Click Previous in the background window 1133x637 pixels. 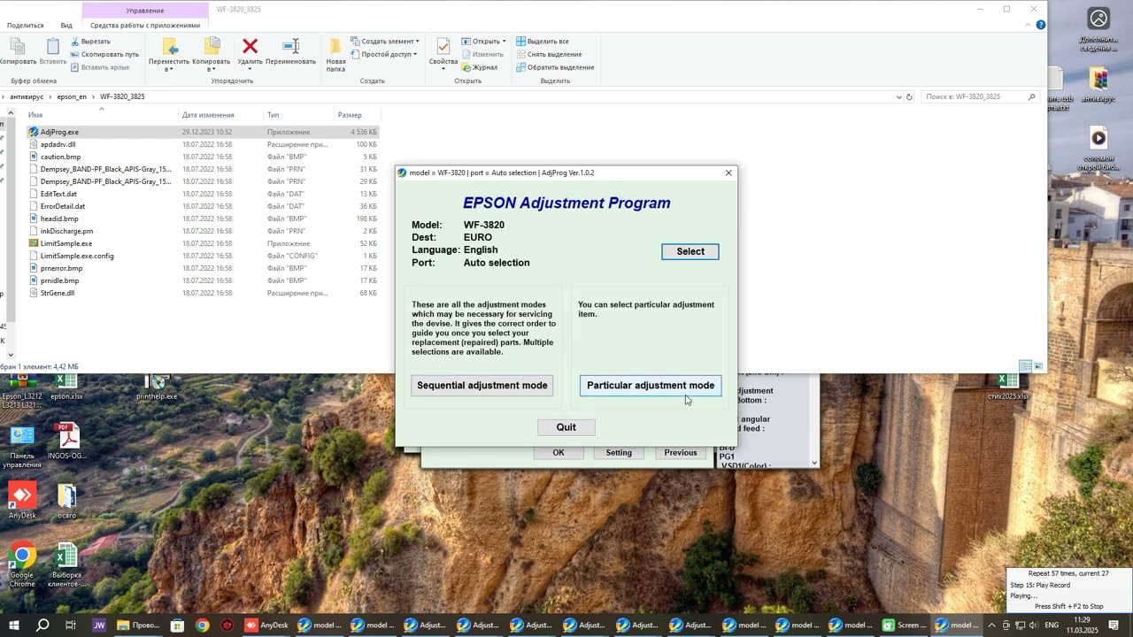(681, 453)
